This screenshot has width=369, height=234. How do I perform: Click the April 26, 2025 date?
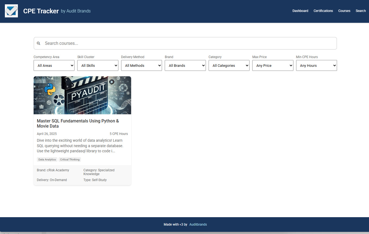[47, 134]
